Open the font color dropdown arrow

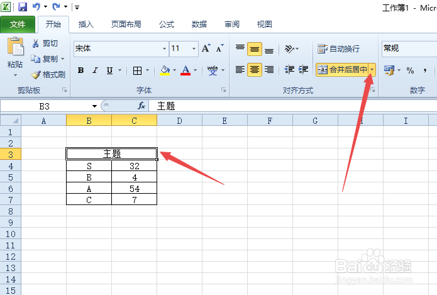[x=196, y=70]
